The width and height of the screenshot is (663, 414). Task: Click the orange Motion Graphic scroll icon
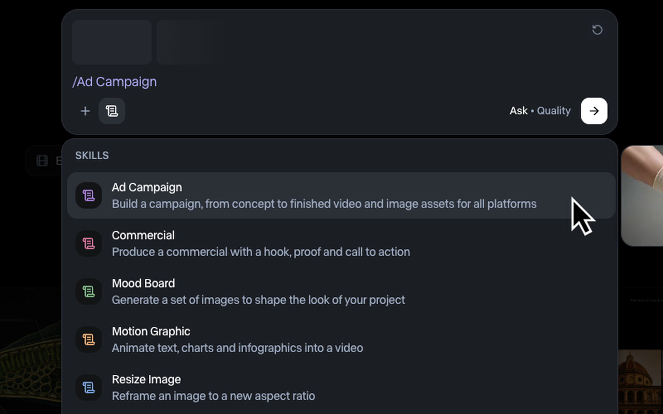tap(89, 339)
